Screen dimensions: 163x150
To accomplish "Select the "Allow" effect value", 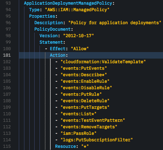I will tap(80, 49).
